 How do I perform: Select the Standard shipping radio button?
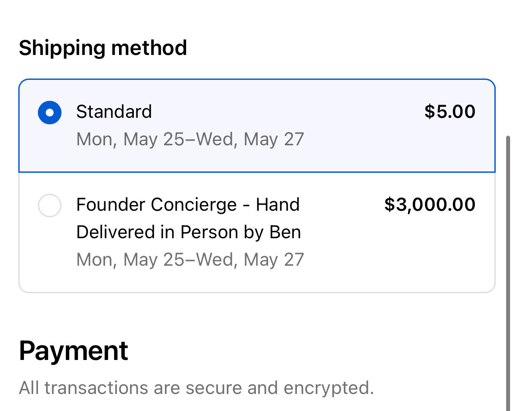[50, 113]
